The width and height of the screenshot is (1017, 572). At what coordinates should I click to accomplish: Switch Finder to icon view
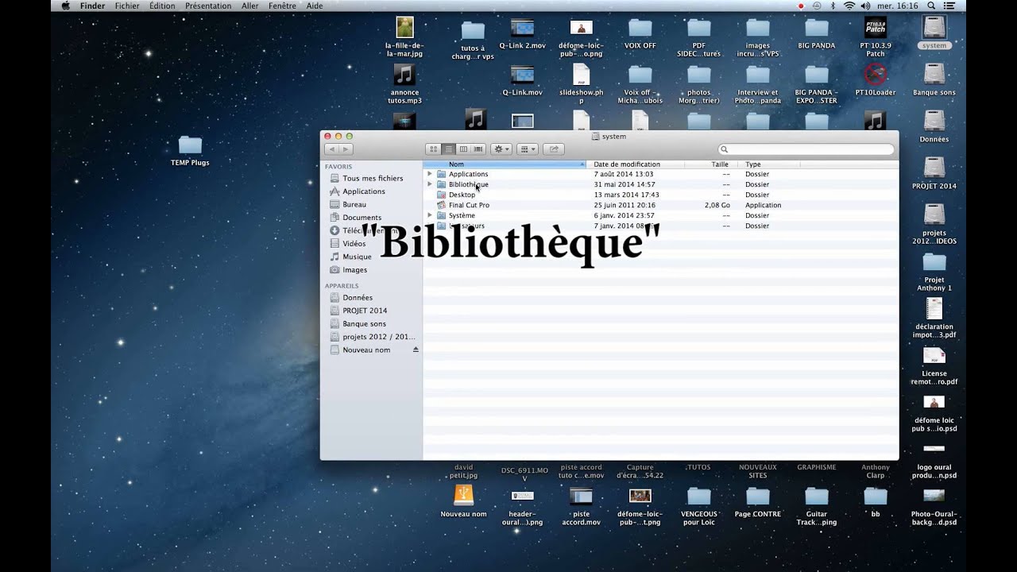433,149
